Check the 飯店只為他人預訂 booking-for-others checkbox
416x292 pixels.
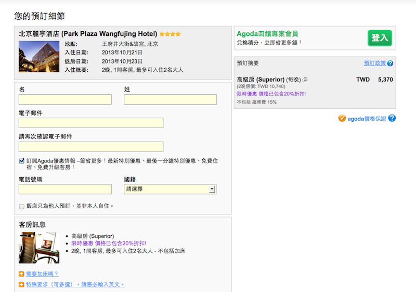tap(22, 206)
